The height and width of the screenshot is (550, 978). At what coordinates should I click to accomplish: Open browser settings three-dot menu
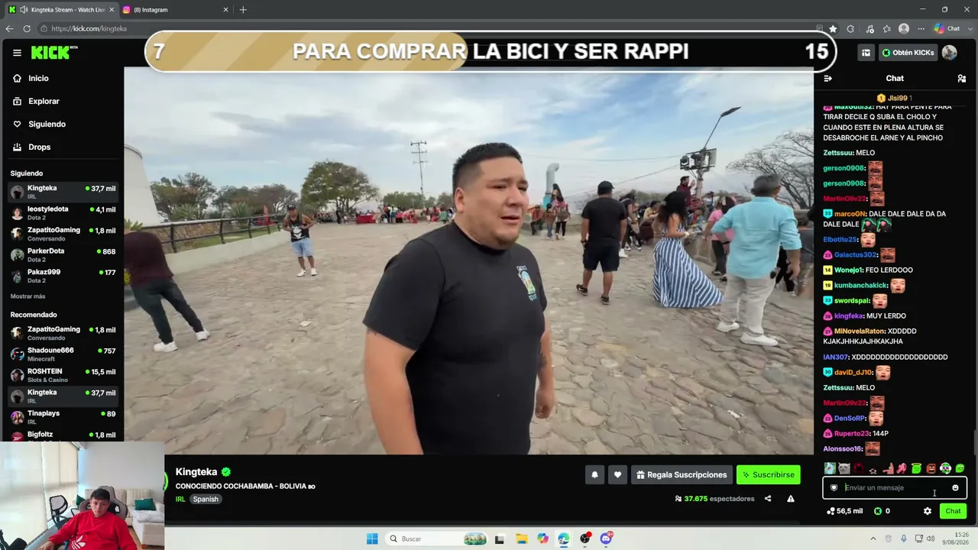(x=921, y=28)
